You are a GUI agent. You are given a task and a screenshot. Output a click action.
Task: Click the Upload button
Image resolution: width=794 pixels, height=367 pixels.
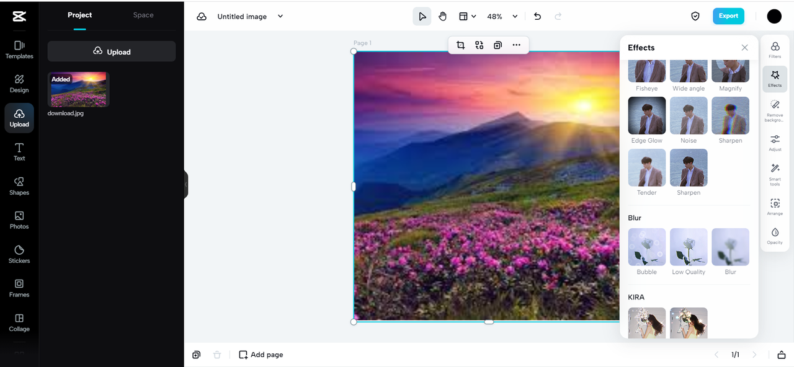(x=112, y=51)
